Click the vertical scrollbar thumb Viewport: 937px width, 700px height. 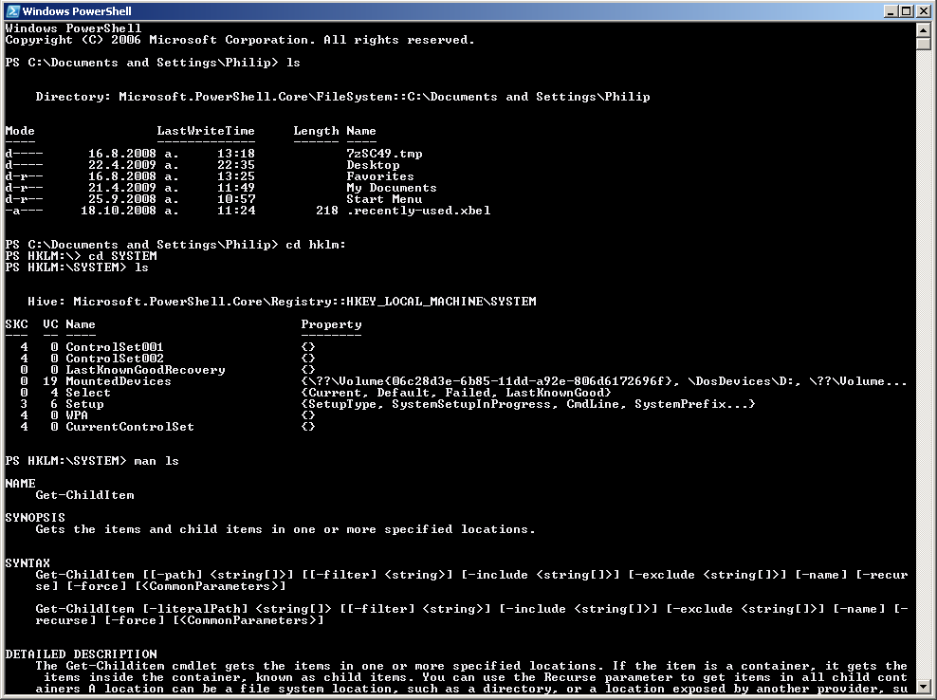[924, 44]
